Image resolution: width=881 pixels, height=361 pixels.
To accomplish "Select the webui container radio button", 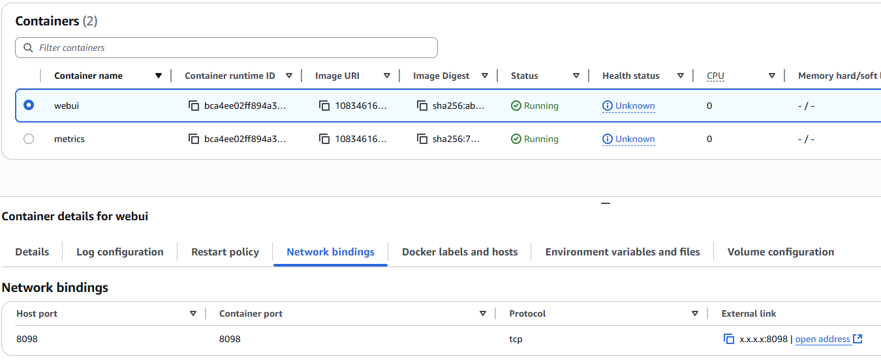I will (x=29, y=105).
